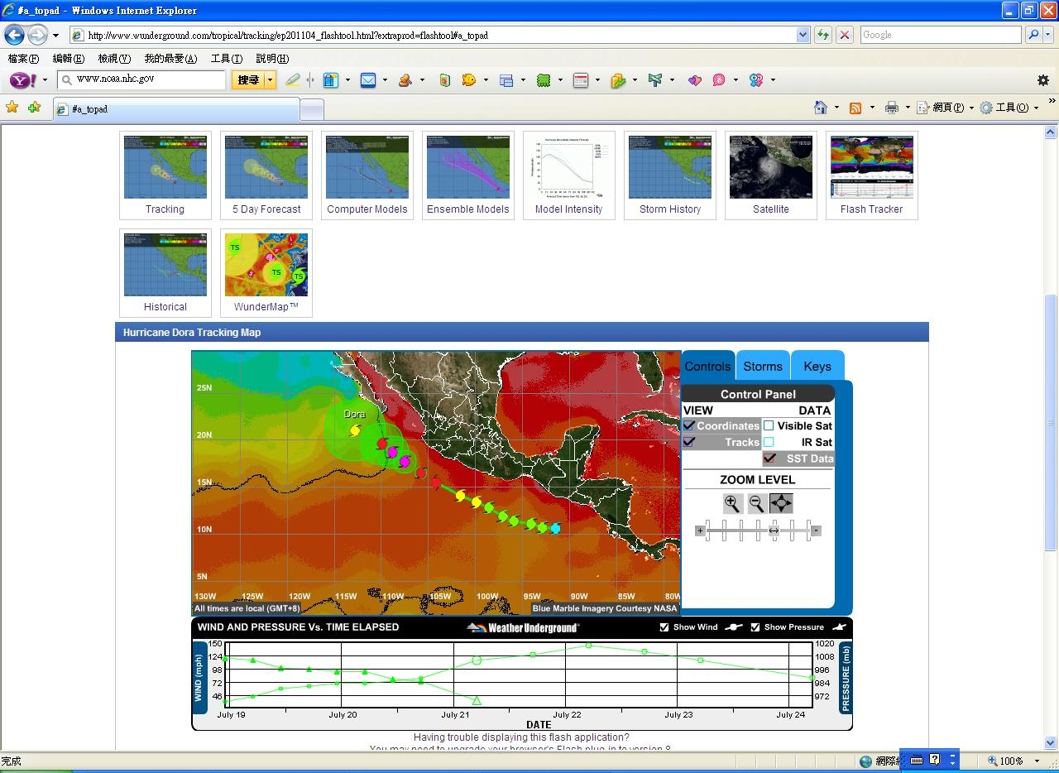1059x773 pixels.
Task: Click the pink swirl icon in Yahoo toolbar
Action: 719,80
